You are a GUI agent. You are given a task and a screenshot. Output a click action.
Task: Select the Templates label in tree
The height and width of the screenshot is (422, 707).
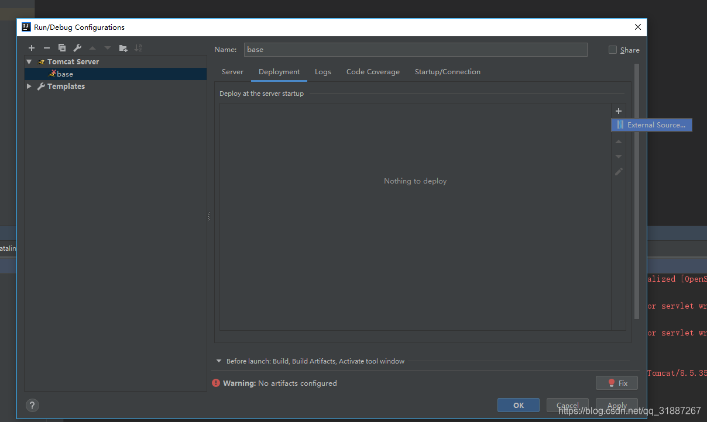pos(66,86)
